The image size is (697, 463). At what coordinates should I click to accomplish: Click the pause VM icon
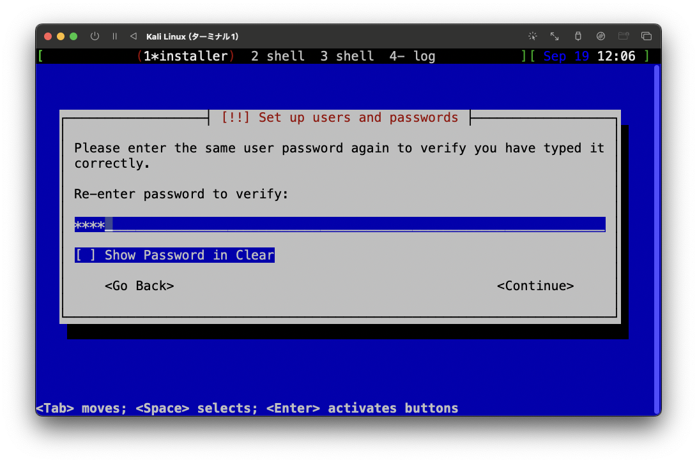pos(114,36)
